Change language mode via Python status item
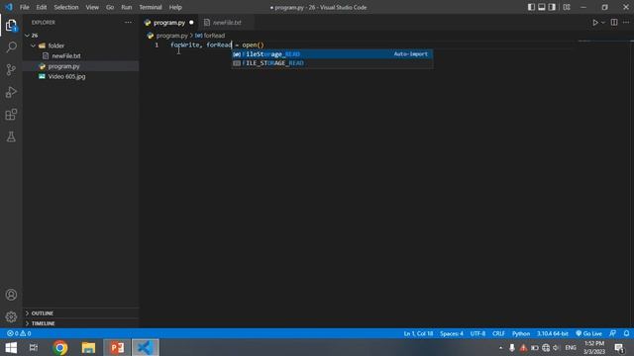 (x=521, y=333)
